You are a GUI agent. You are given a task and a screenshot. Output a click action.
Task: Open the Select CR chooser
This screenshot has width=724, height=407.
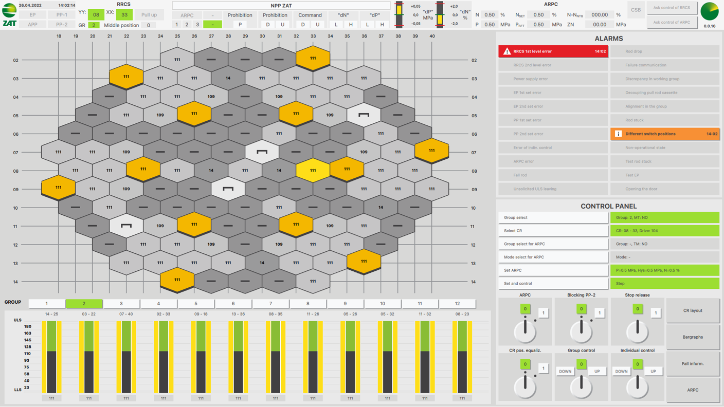point(553,231)
